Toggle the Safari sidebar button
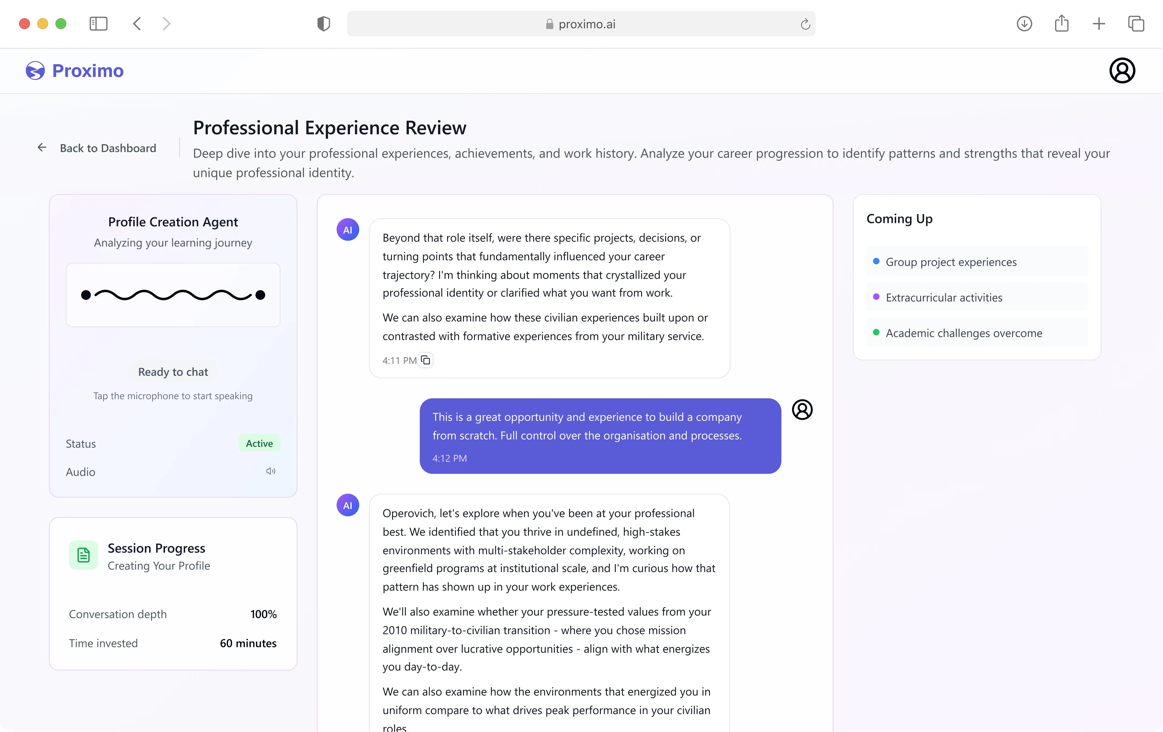This screenshot has width=1163, height=732. click(x=99, y=24)
